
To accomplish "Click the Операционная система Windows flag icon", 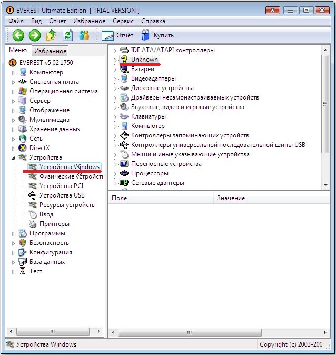I will point(23,91).
